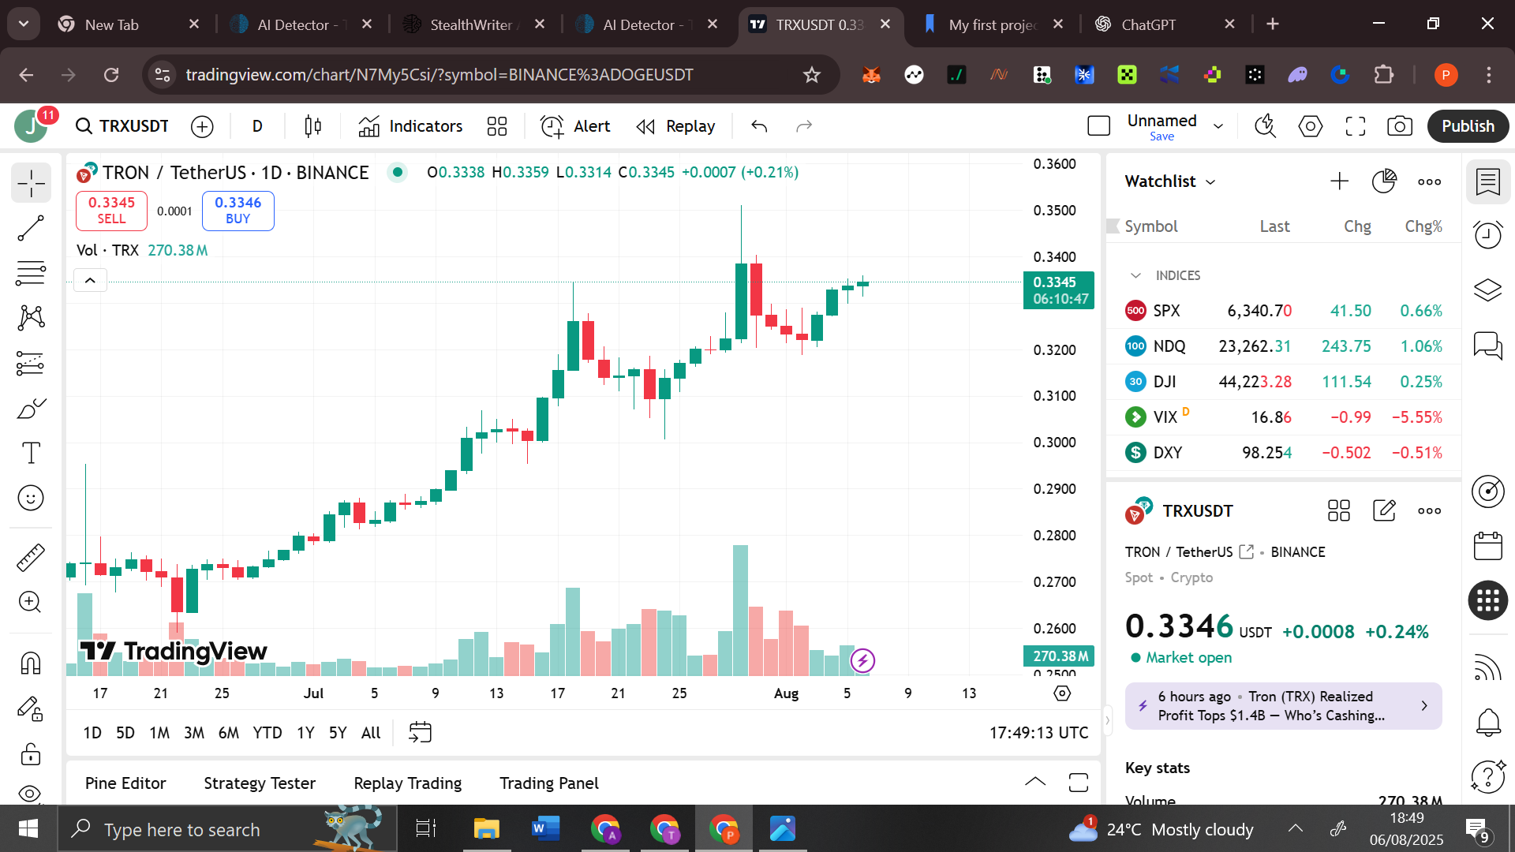Image resolution: width=1515 pixels, height=852 pixels.
Task: Open quick search
Action: pos(1266,126)
